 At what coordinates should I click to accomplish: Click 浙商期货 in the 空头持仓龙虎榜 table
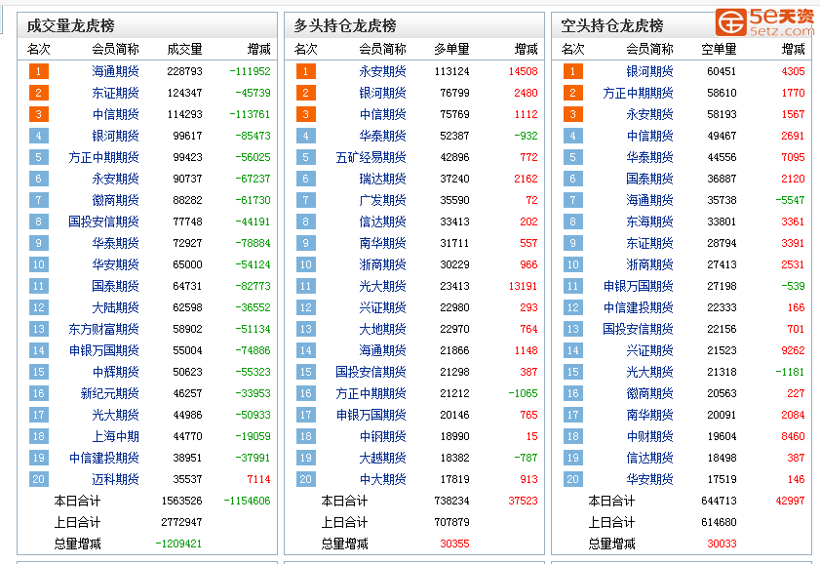tap(649, 264)
